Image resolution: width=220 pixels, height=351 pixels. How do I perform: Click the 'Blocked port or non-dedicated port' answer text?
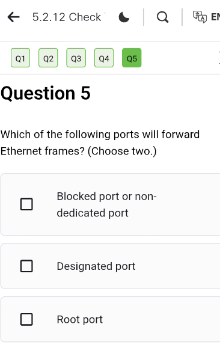pos(106,204)
